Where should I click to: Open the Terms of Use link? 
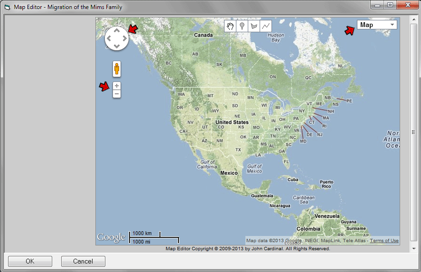point(384,241)
